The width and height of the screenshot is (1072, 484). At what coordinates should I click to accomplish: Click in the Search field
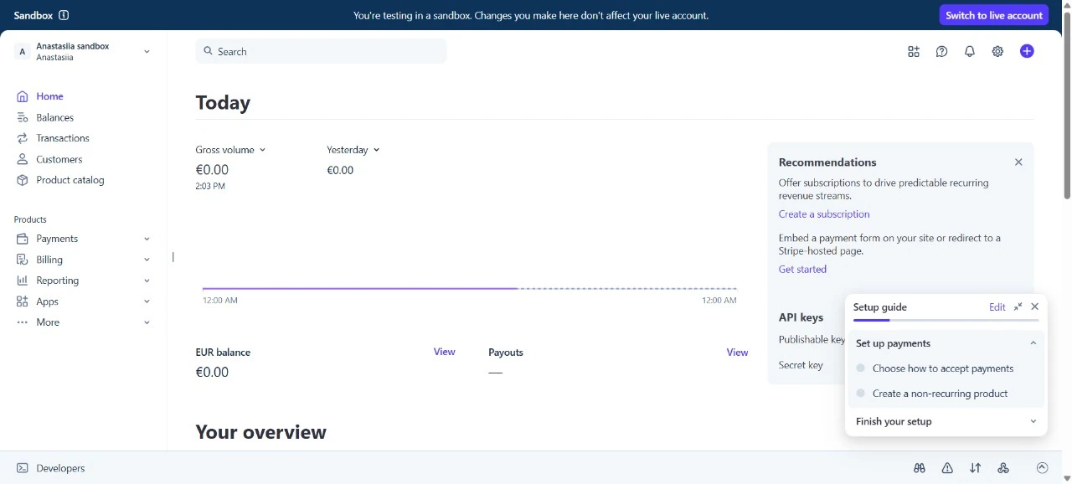321,51
